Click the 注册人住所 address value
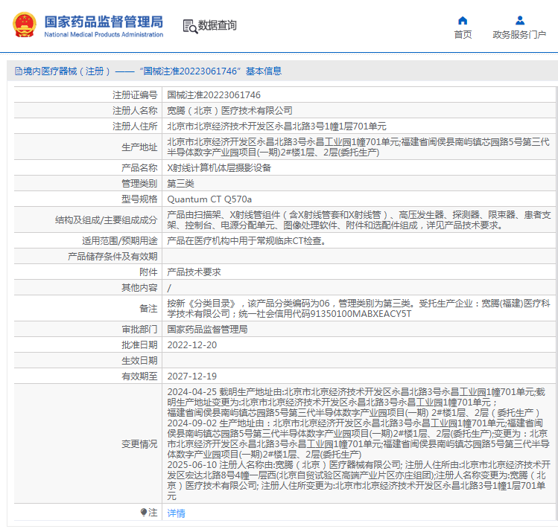558x529 pixels. pyautogui.click(x=276, y=126)
